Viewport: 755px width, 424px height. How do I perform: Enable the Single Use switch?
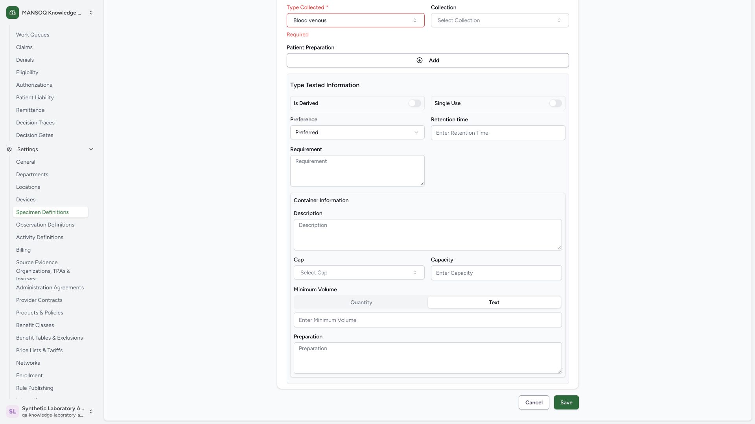tap(555, 103)
